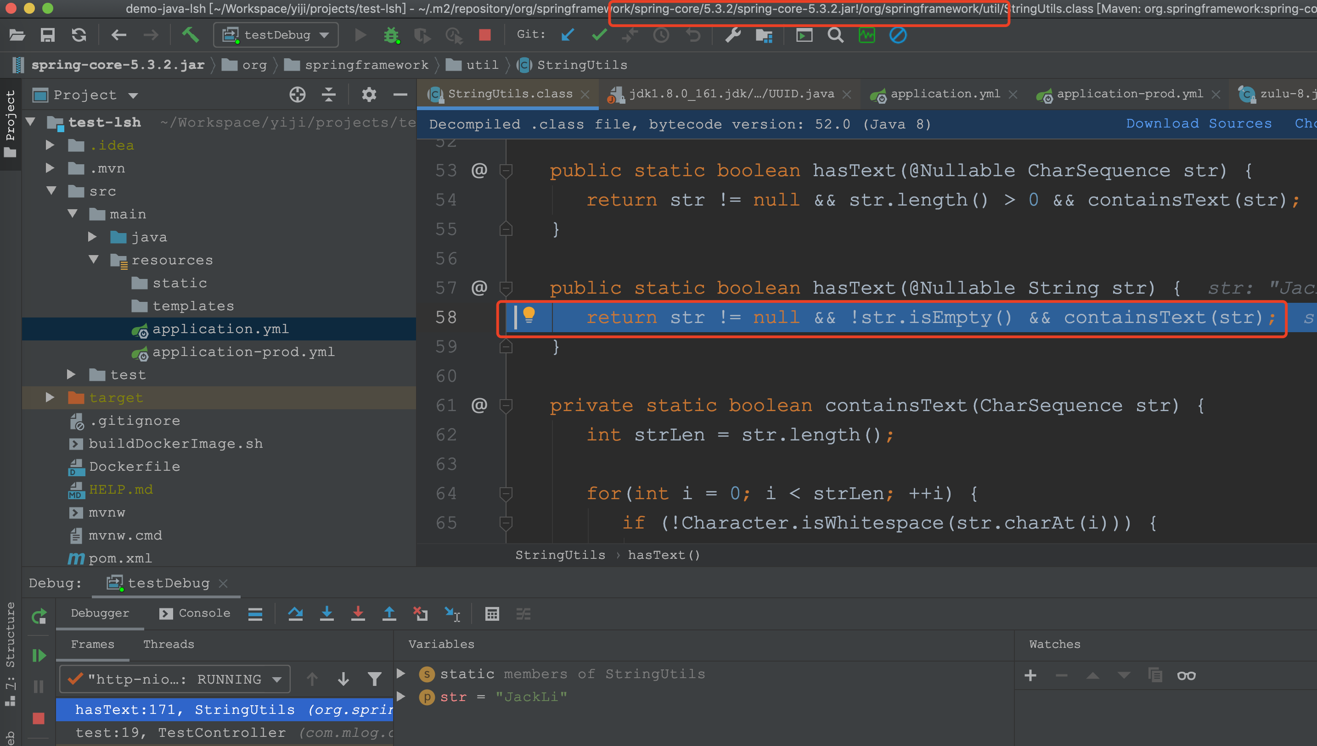This screenshot has height=746, width=1317.
Task: Click the Save All disk icon
Action: (x=48, y=35)
